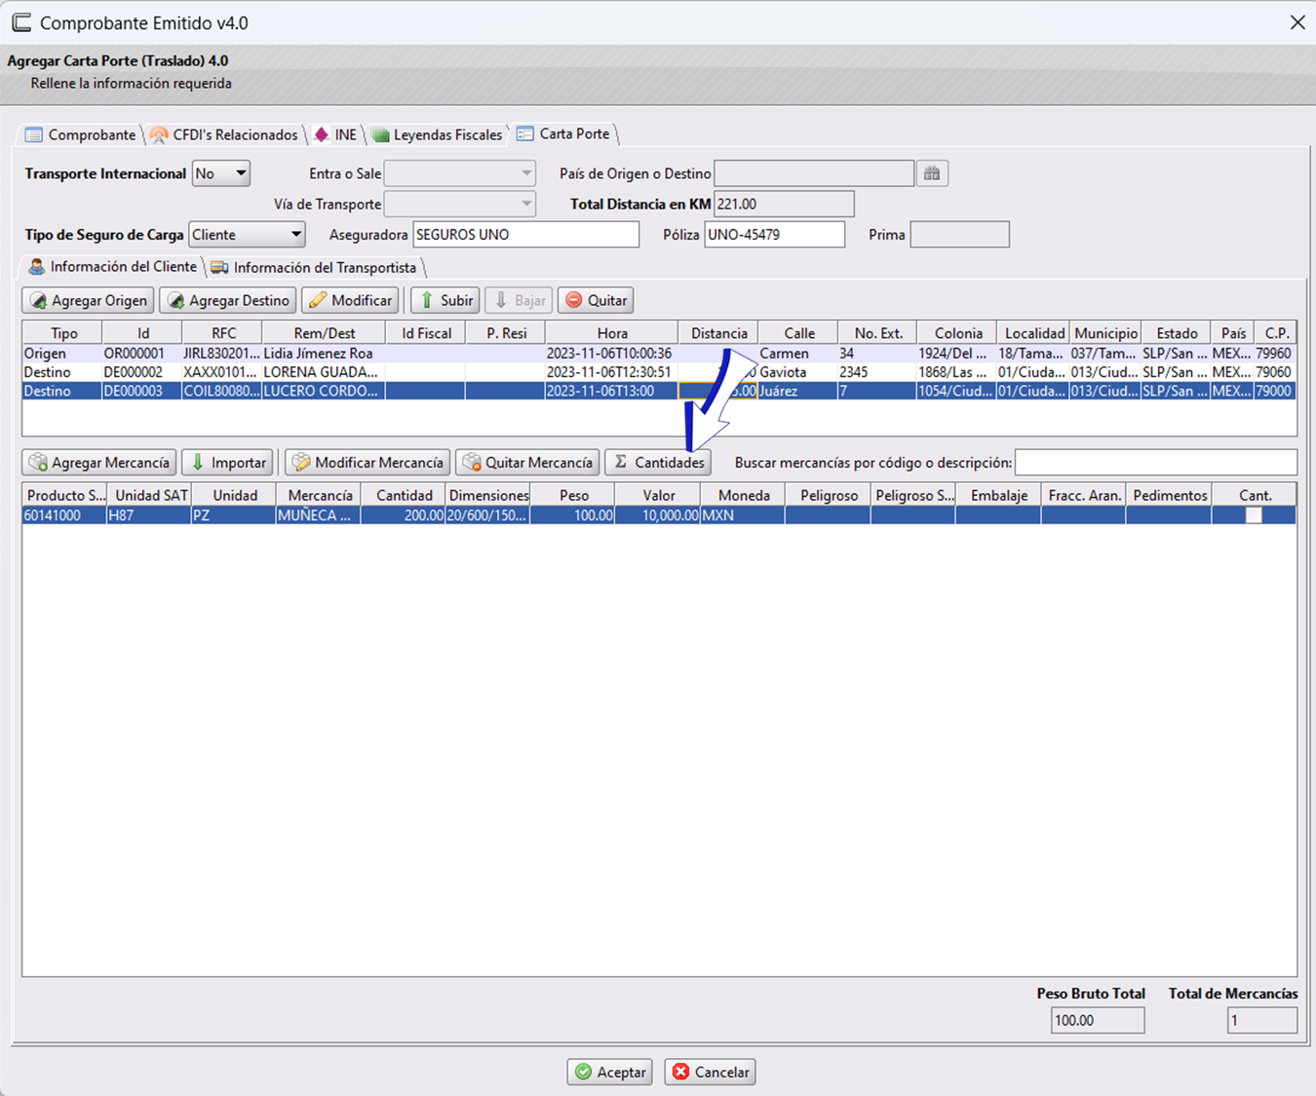The height and width of the screenshot is (1096, 1316).
Task: Close the Comprobante Emitido window
Action: point(1297,22)
